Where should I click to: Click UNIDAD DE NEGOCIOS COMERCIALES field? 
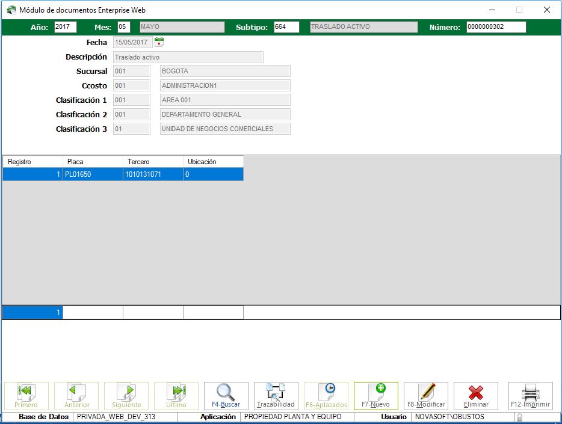point(225,129)
